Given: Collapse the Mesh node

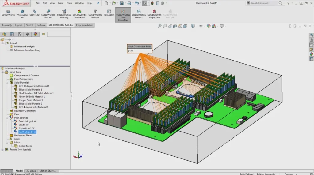Looking at the screenshot, I should 7,143.
